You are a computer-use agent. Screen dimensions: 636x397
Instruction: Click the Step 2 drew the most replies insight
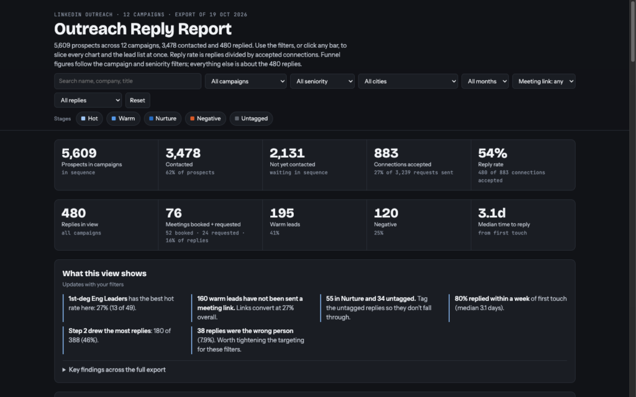[121, 336]
